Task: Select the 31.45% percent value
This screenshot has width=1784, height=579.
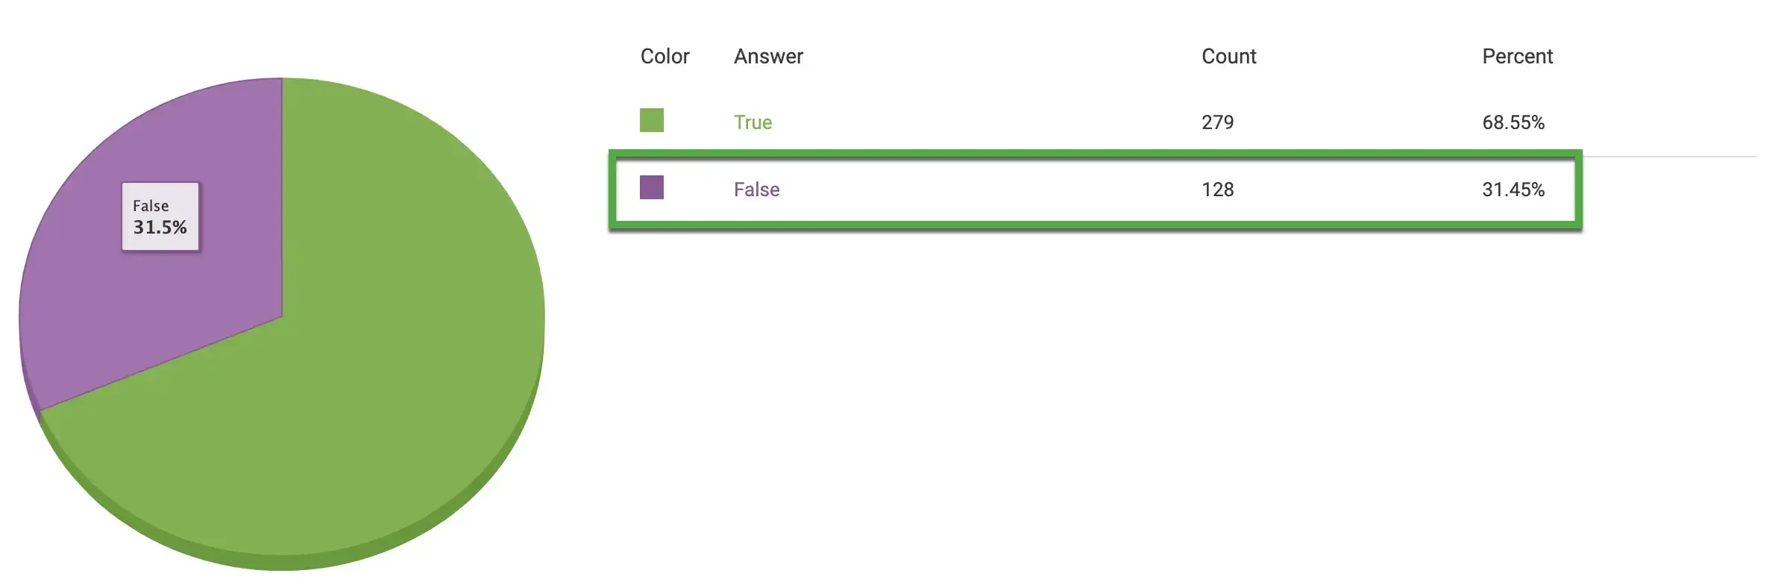Action: point(1513,190)
